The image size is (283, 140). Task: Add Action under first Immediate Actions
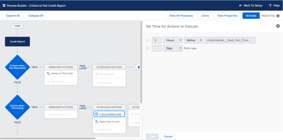tap(56, 81)
